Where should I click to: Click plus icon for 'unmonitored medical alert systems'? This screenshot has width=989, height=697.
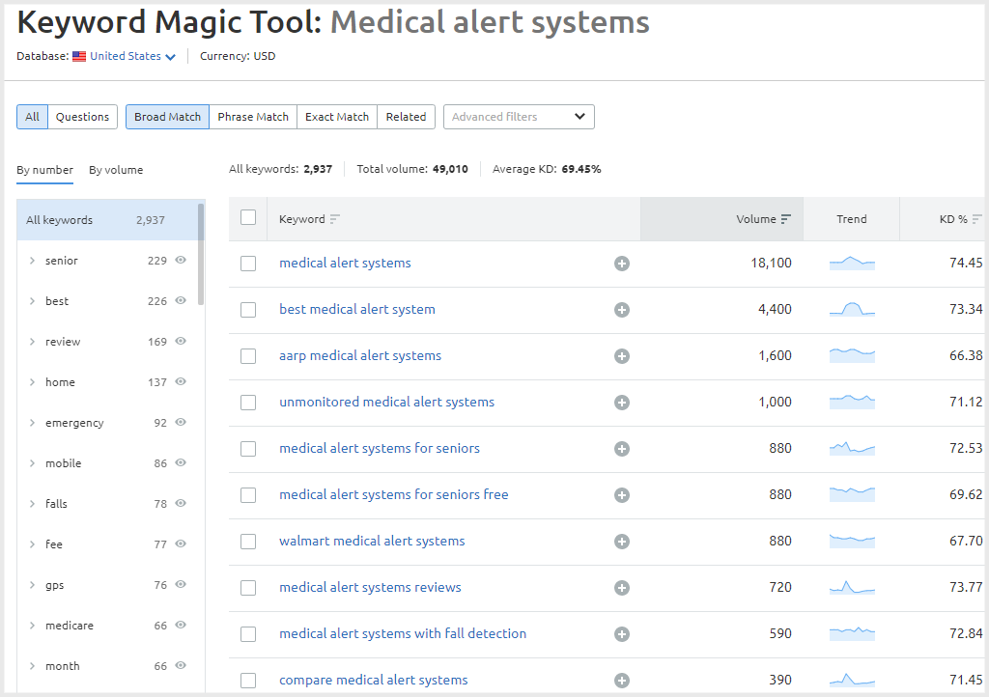click(x=622, y=403)
